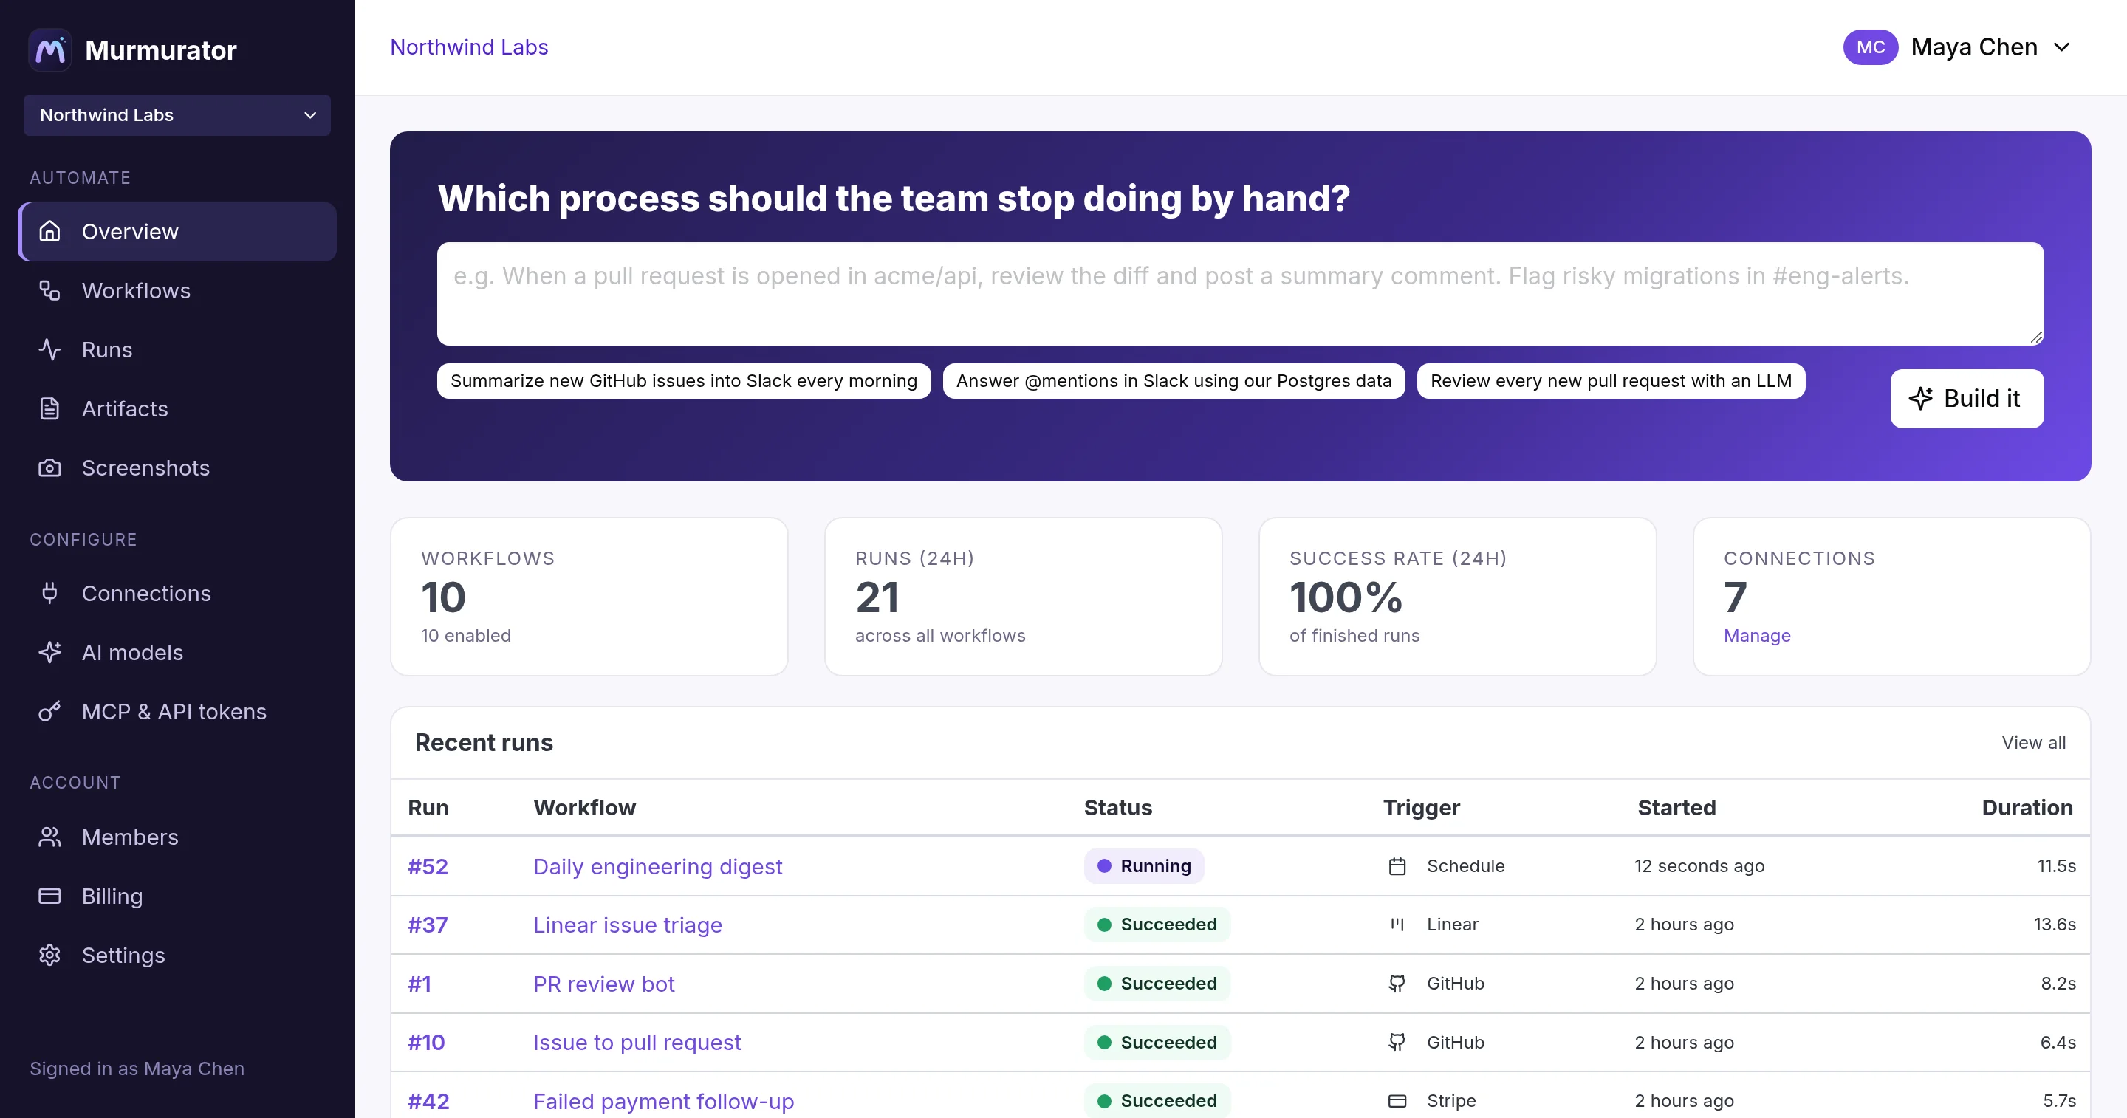Click the Murmurator logo icon
2127x1118 pixels.
49,50
